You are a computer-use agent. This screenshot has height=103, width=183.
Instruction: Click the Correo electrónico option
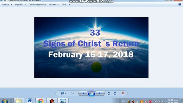point(37,5)
